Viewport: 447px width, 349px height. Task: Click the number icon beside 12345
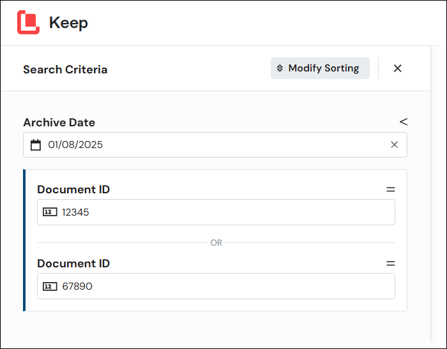tap(50, 212)
